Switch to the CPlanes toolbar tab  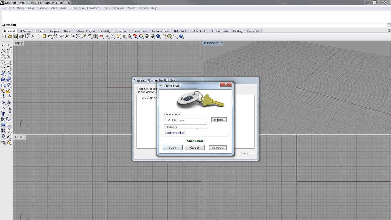[25, 31]
